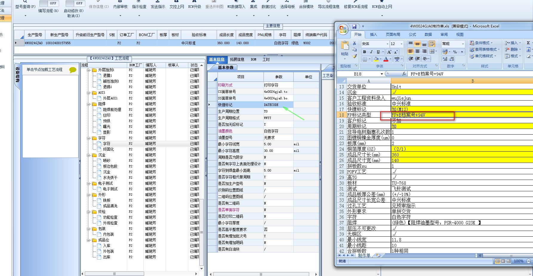Select the 终固化 node in process tree
This screenshot has width=533, height=276.
(108, 149)
